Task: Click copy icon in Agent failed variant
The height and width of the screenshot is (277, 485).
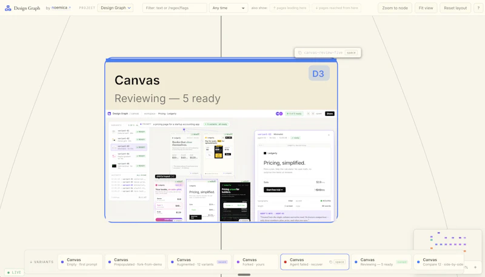Action: (x=330, y=262)
